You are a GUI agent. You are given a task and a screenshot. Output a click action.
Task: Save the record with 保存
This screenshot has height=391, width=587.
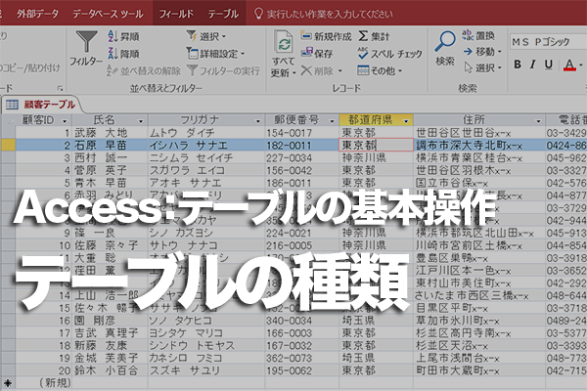(317, 53)
